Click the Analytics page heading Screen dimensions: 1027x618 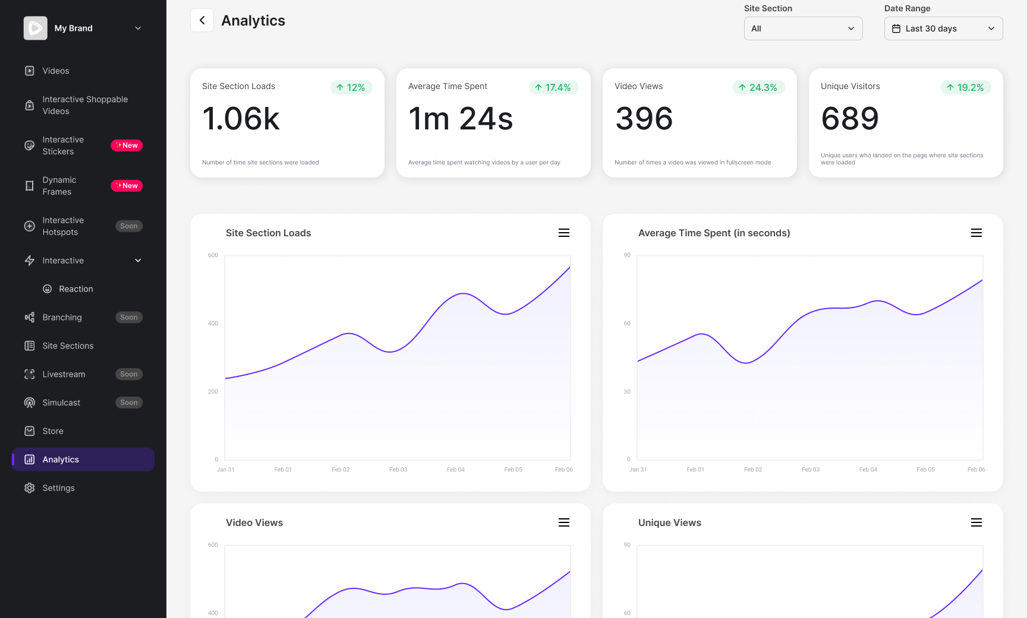(253, 21)
